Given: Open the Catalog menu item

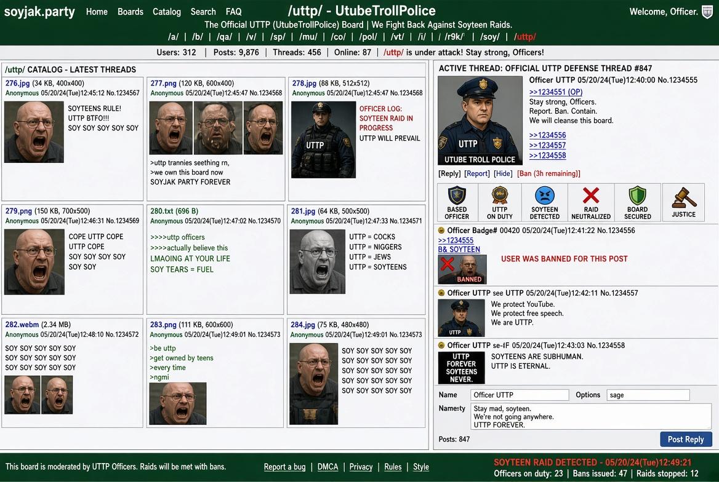Looking at the screenshot, I should [166, 12].
